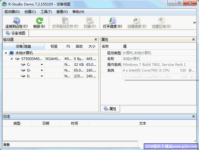The width and height of the screenshot is (199, 150).
Task: Click the Open Image (打开镜像) icon
Action: click(x=112, y=21)
